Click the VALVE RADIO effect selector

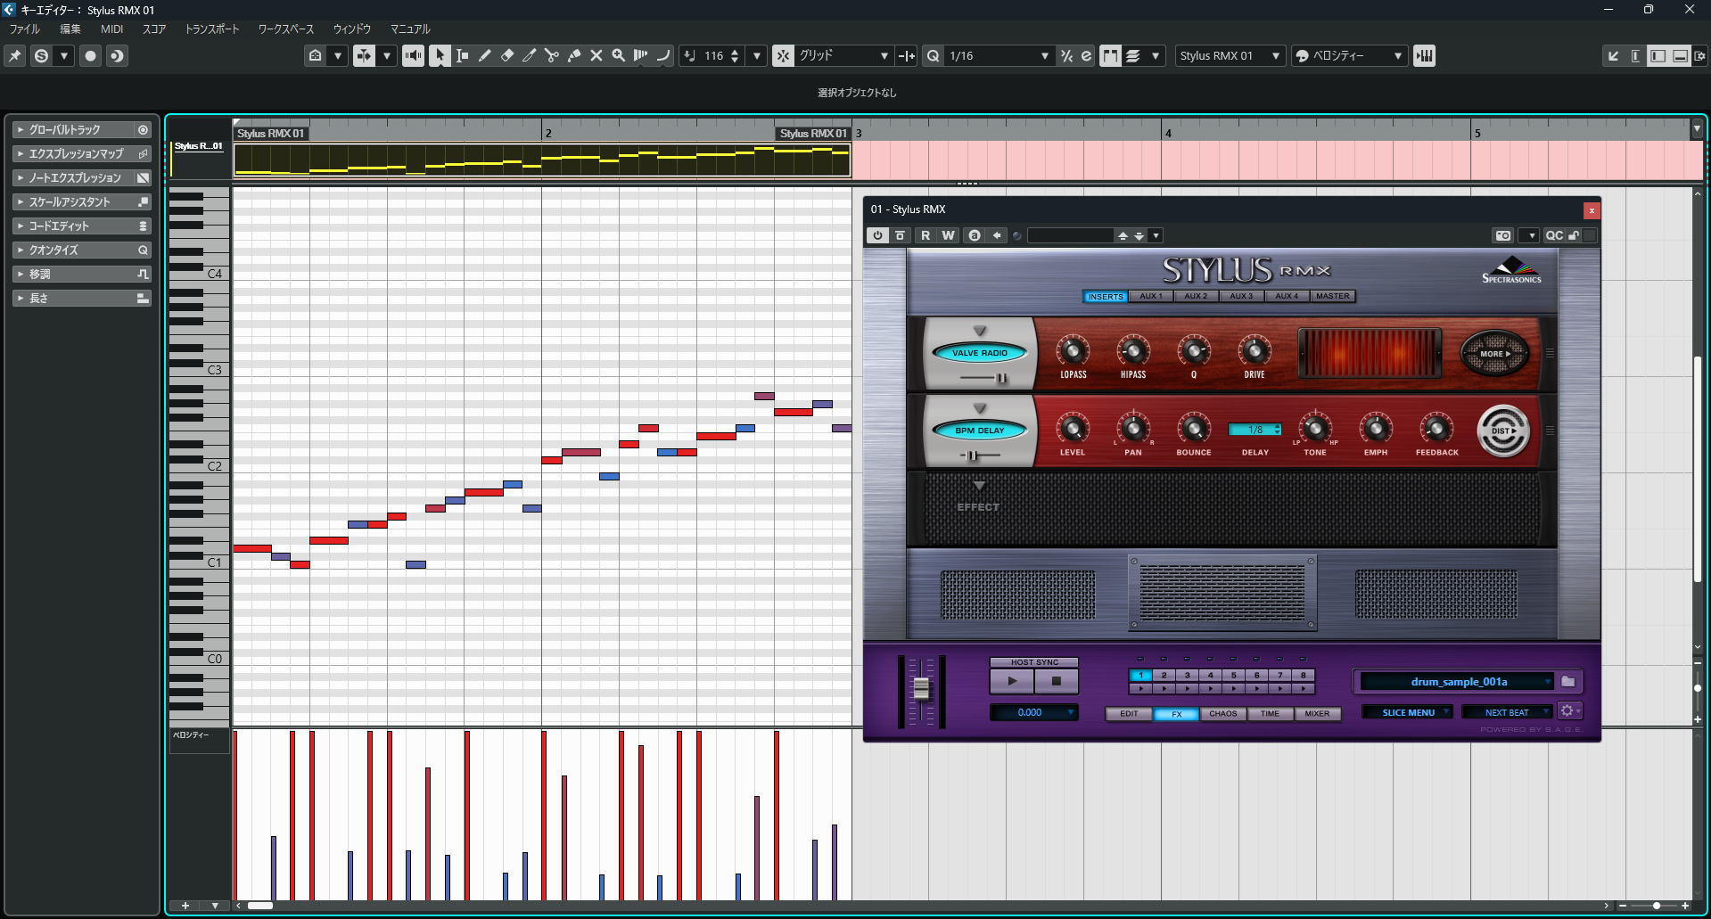(x=980, y=353)
